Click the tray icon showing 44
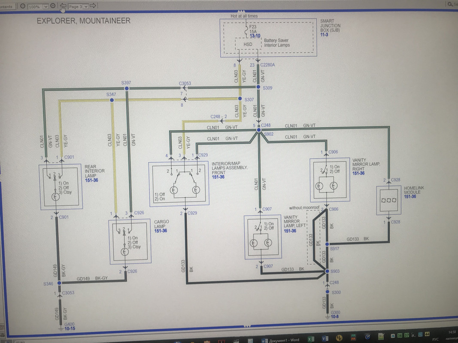458x343 pixels. pyautogui.click(x=427, y=334)
